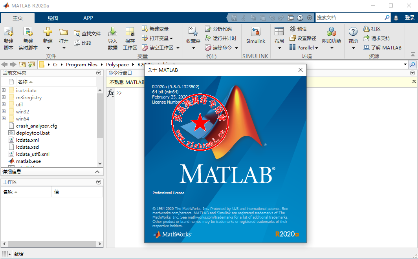Expand the 布局 dropdown arrow
This screenshot has height=259, width=418.
point(279,48)
